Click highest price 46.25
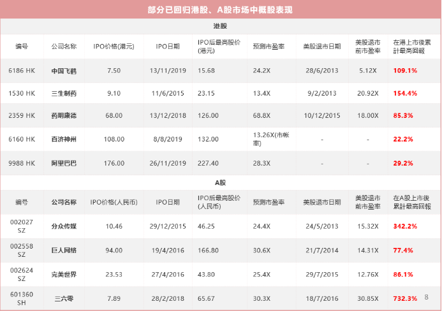 click(x=206, y=226)
